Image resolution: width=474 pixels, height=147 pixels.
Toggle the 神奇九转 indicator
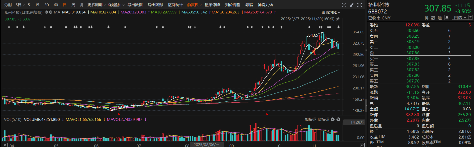(265, 5)
